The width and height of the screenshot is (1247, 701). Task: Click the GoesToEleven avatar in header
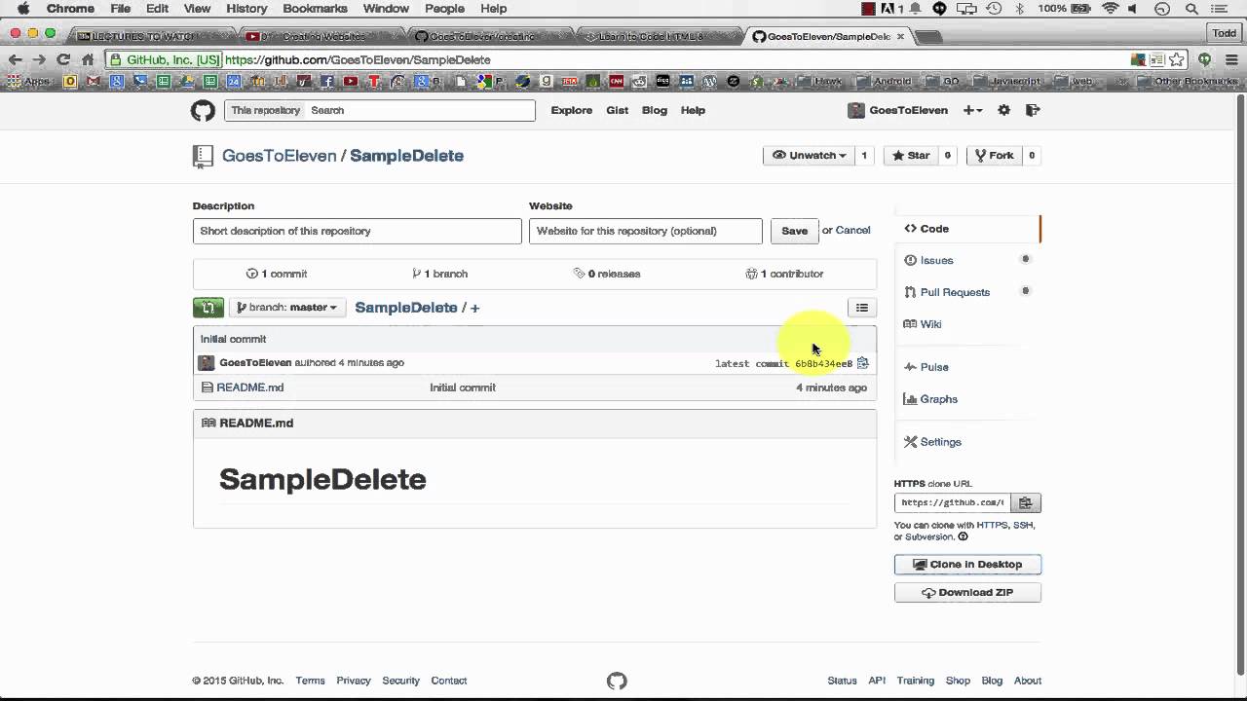point(856,110)
